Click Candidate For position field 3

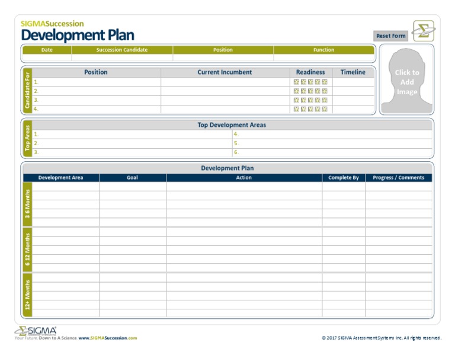pyautogui.click(x=97, y=100)
